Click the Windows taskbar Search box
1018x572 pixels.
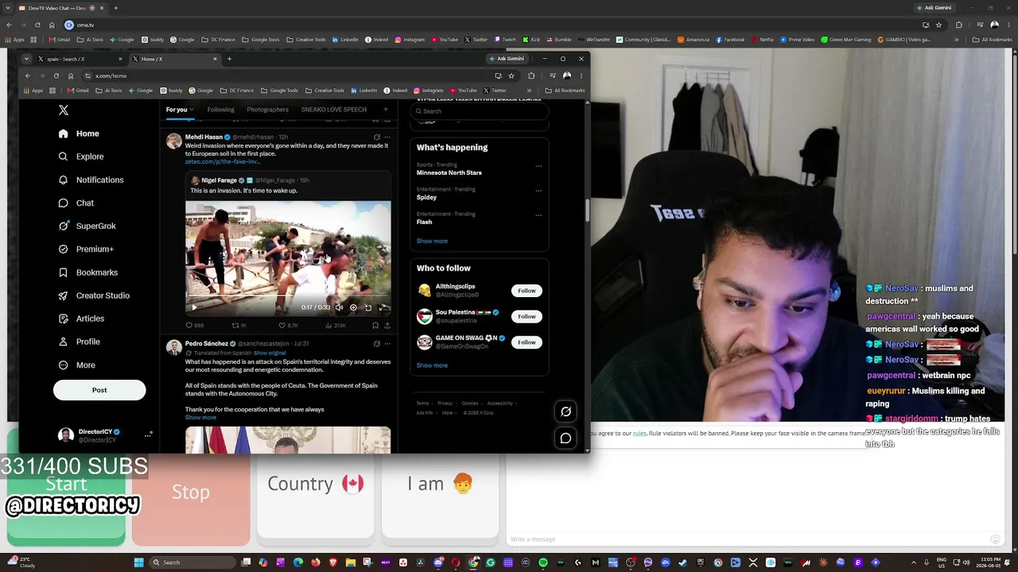(193, 562)
